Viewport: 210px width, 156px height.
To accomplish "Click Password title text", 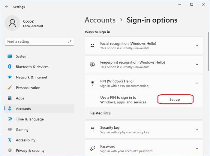I will tap(108, 146).
